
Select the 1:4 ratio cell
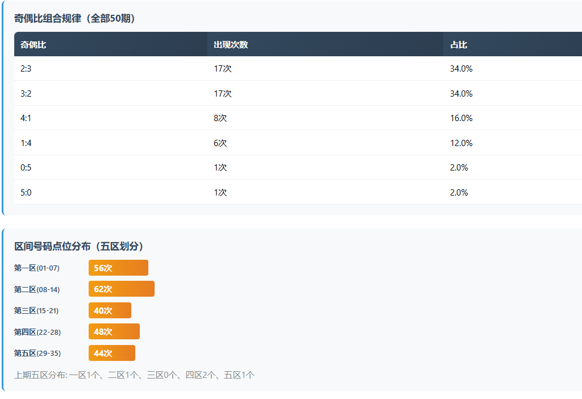pyautogui.click(x=26, y=143)
